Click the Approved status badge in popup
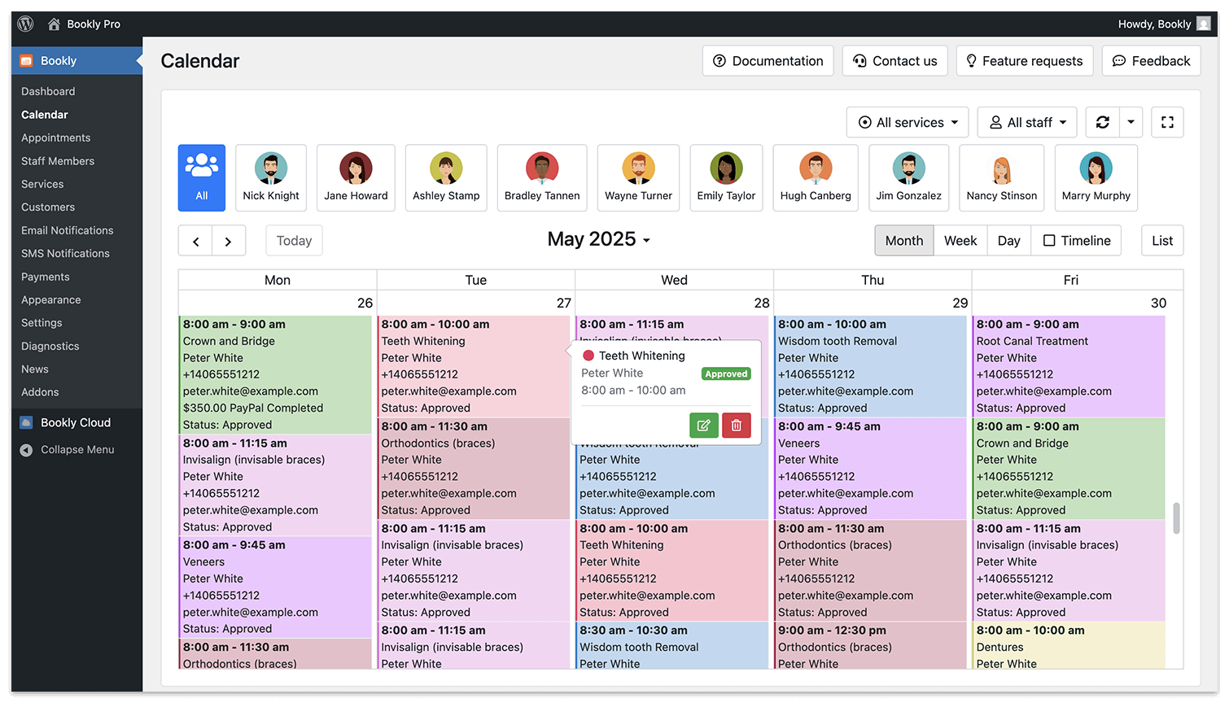Image resolution: width=1229 pixels, height=703 pixels. click(726, 374)
